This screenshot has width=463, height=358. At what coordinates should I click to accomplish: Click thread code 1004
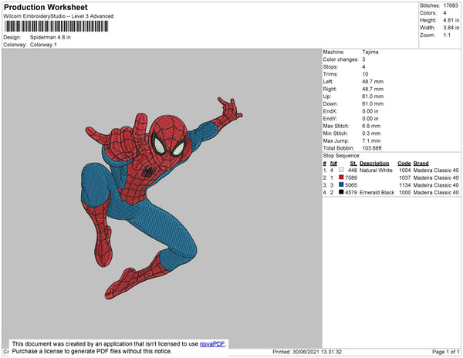[x=405, y=171]
